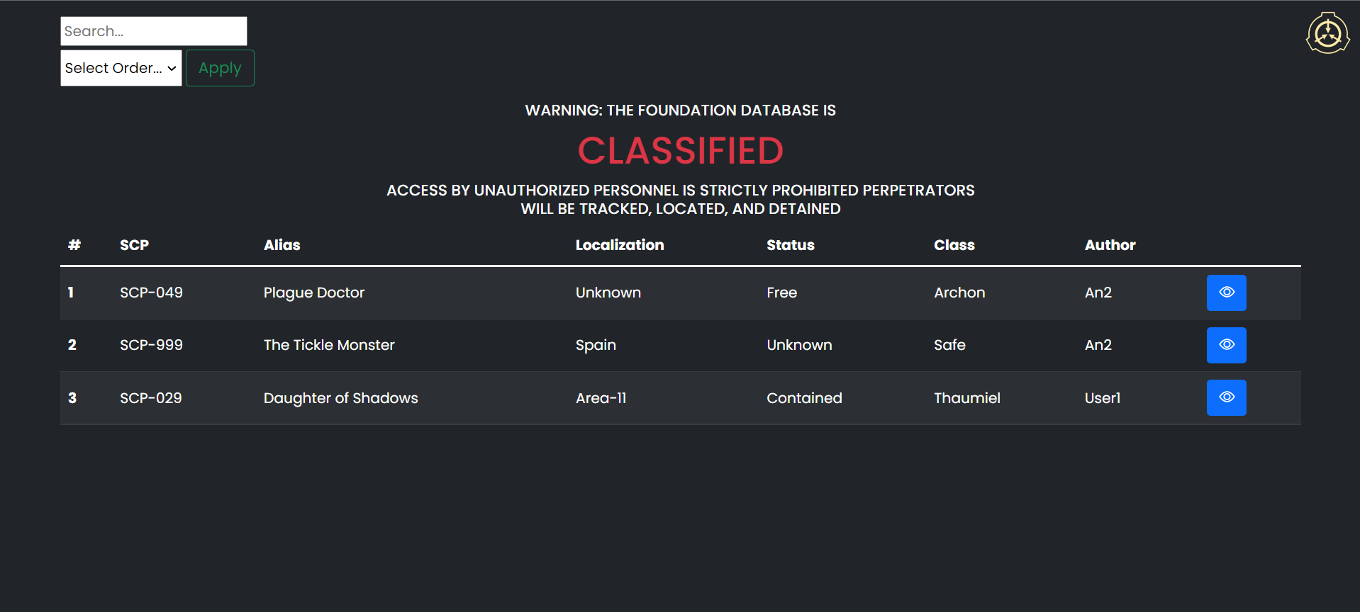Image resolution: width=1360 pixels, height=612 pixels.
Task: Open the Select Order dropdown
Action: [121, 68]
